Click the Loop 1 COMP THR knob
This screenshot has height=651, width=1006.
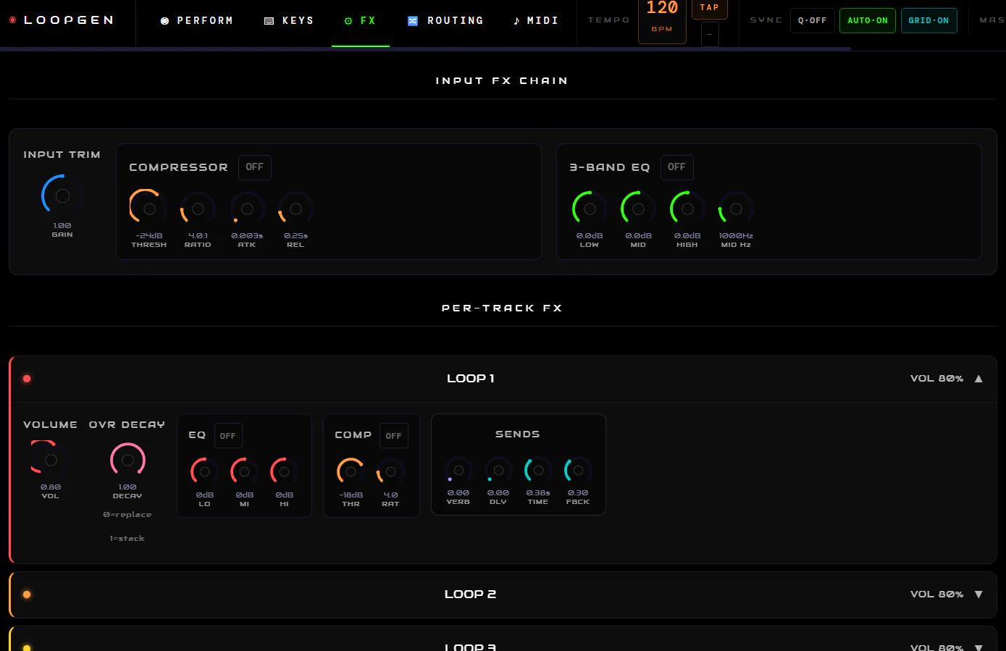(x=351, y=471)
